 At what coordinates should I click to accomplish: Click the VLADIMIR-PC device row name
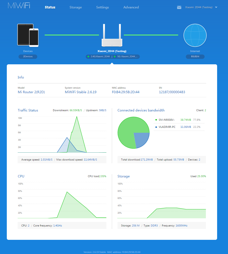point(167,127)
